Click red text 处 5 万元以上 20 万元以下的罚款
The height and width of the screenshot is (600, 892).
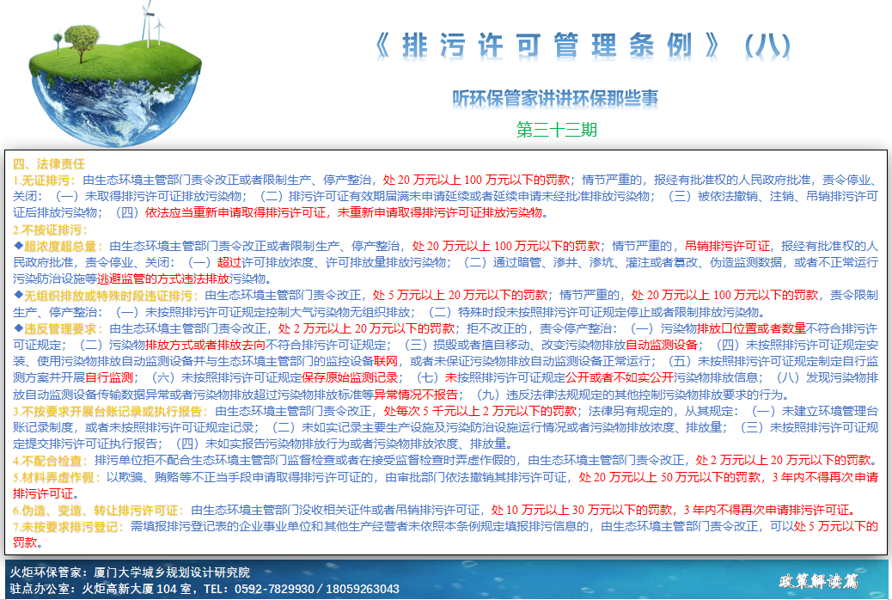[x=460, y=296]
